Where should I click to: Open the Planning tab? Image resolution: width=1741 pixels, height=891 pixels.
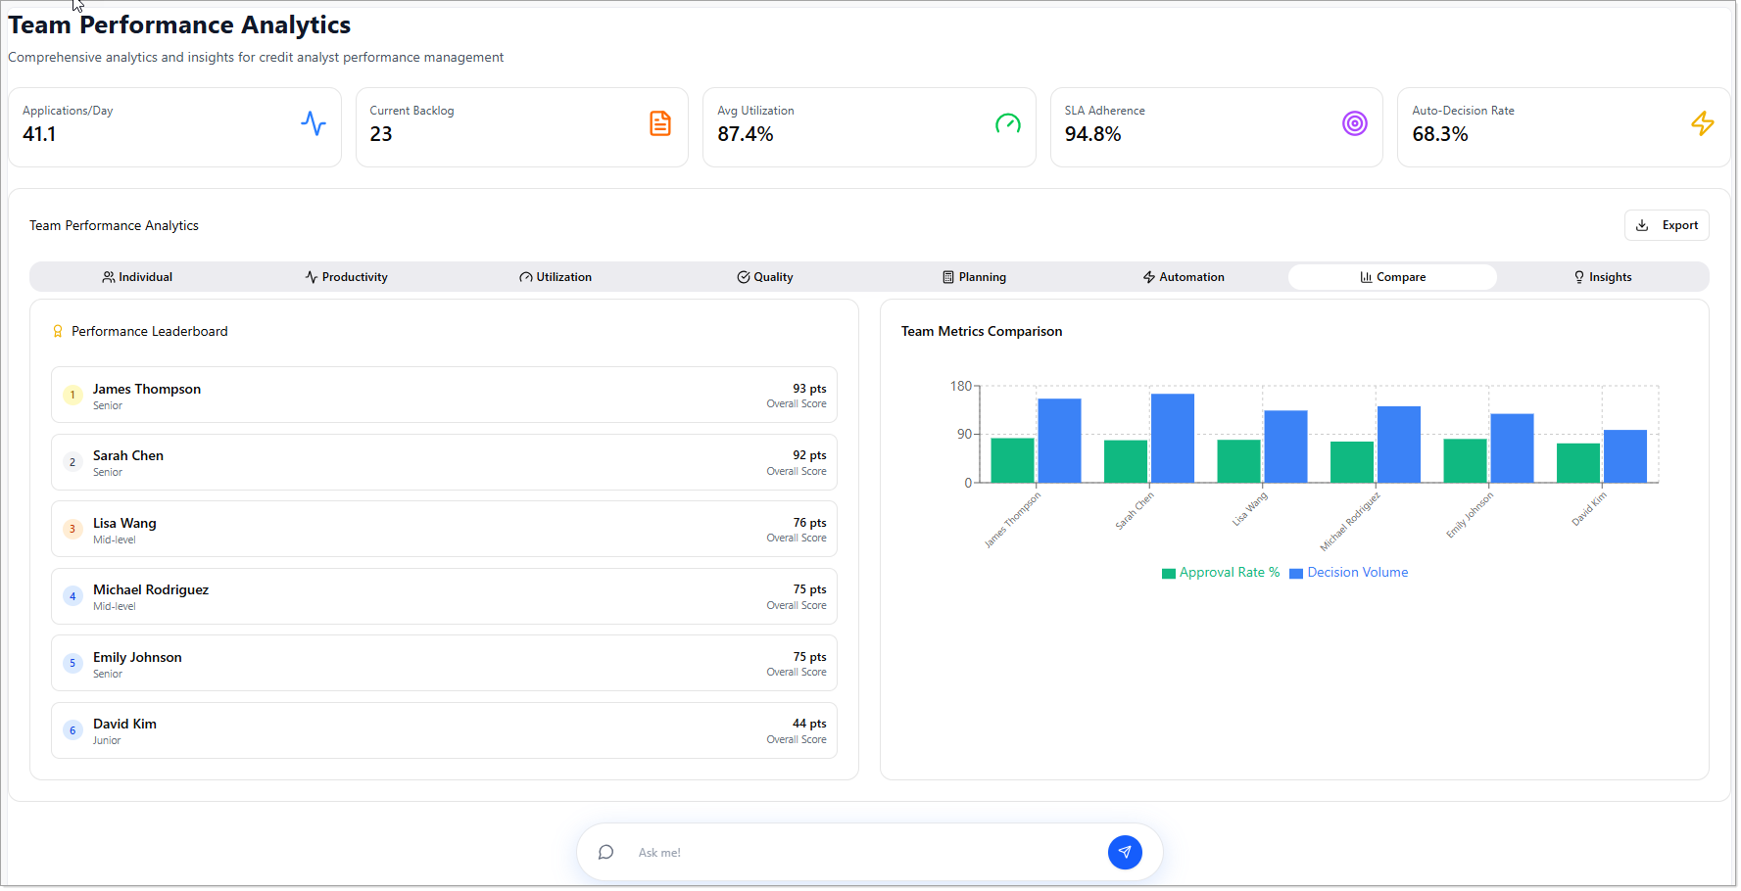974,277
